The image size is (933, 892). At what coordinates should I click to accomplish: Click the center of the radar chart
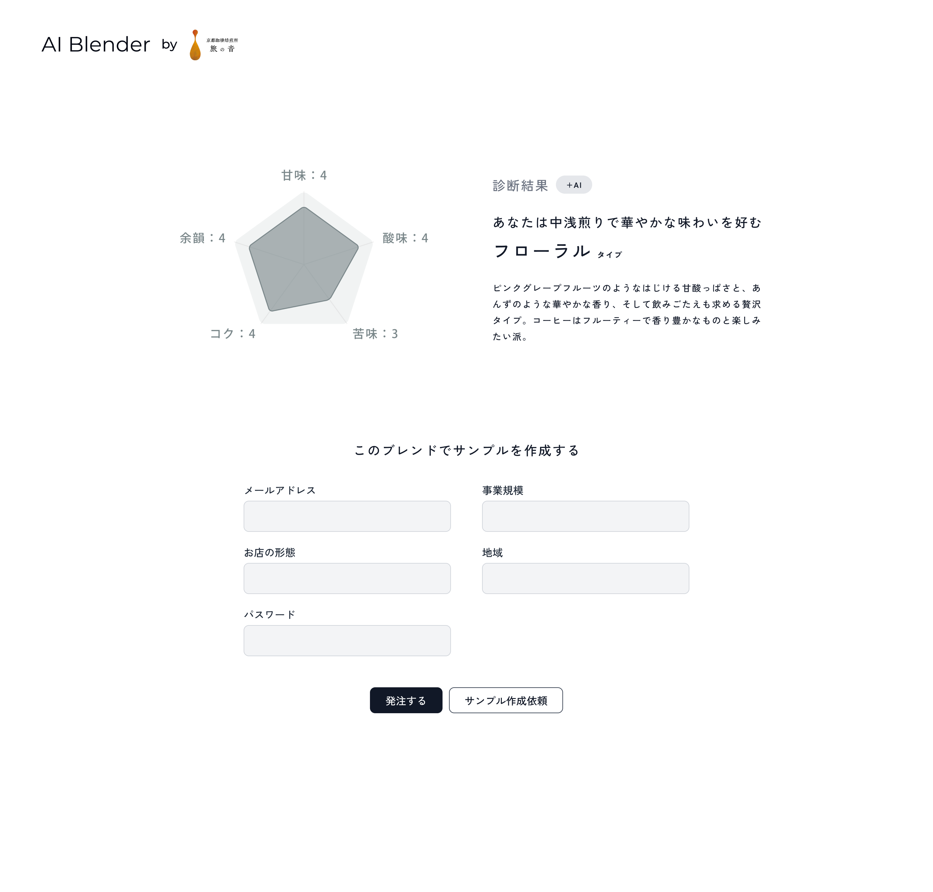coord(304,264)
